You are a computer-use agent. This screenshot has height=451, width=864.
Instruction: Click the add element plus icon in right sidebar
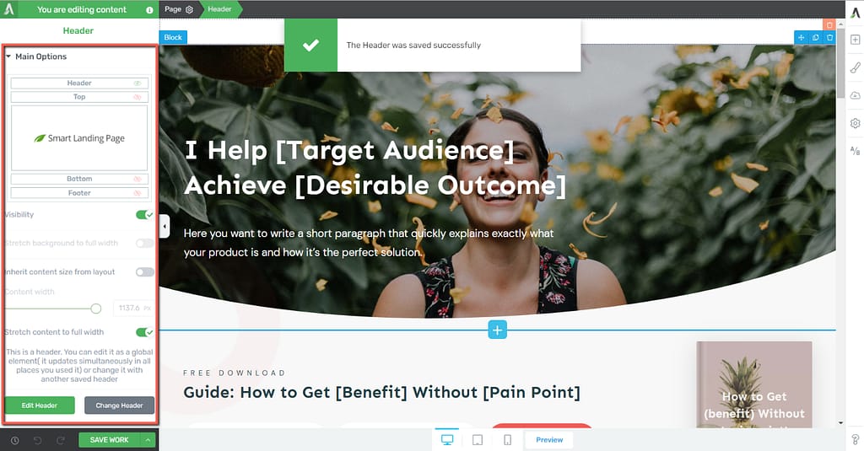(x=856, y=40)
